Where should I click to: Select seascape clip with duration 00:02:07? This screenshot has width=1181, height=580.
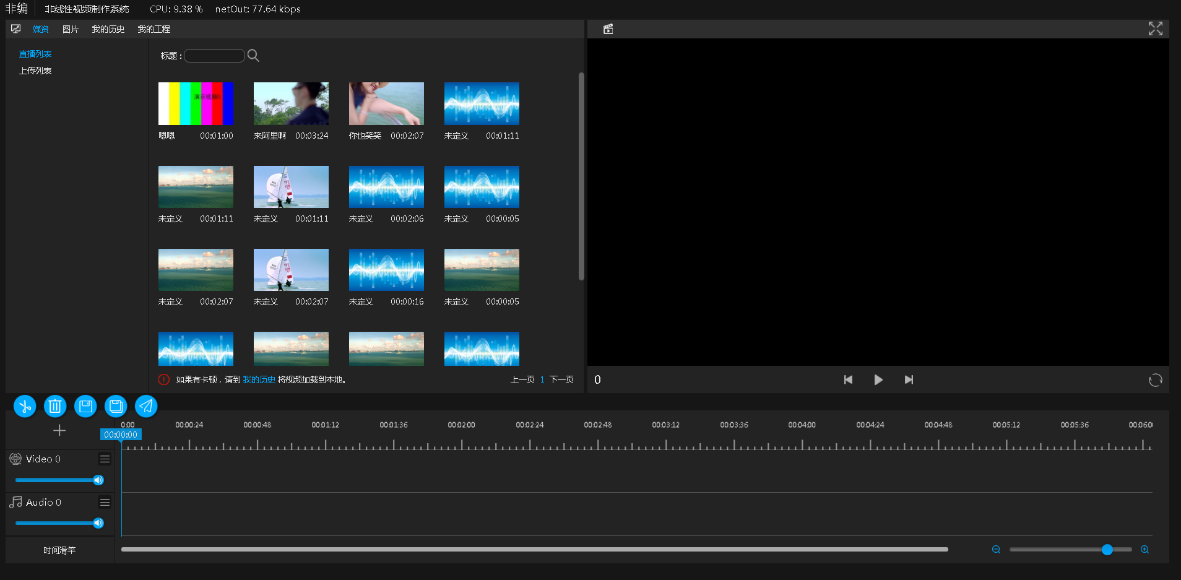196,270
